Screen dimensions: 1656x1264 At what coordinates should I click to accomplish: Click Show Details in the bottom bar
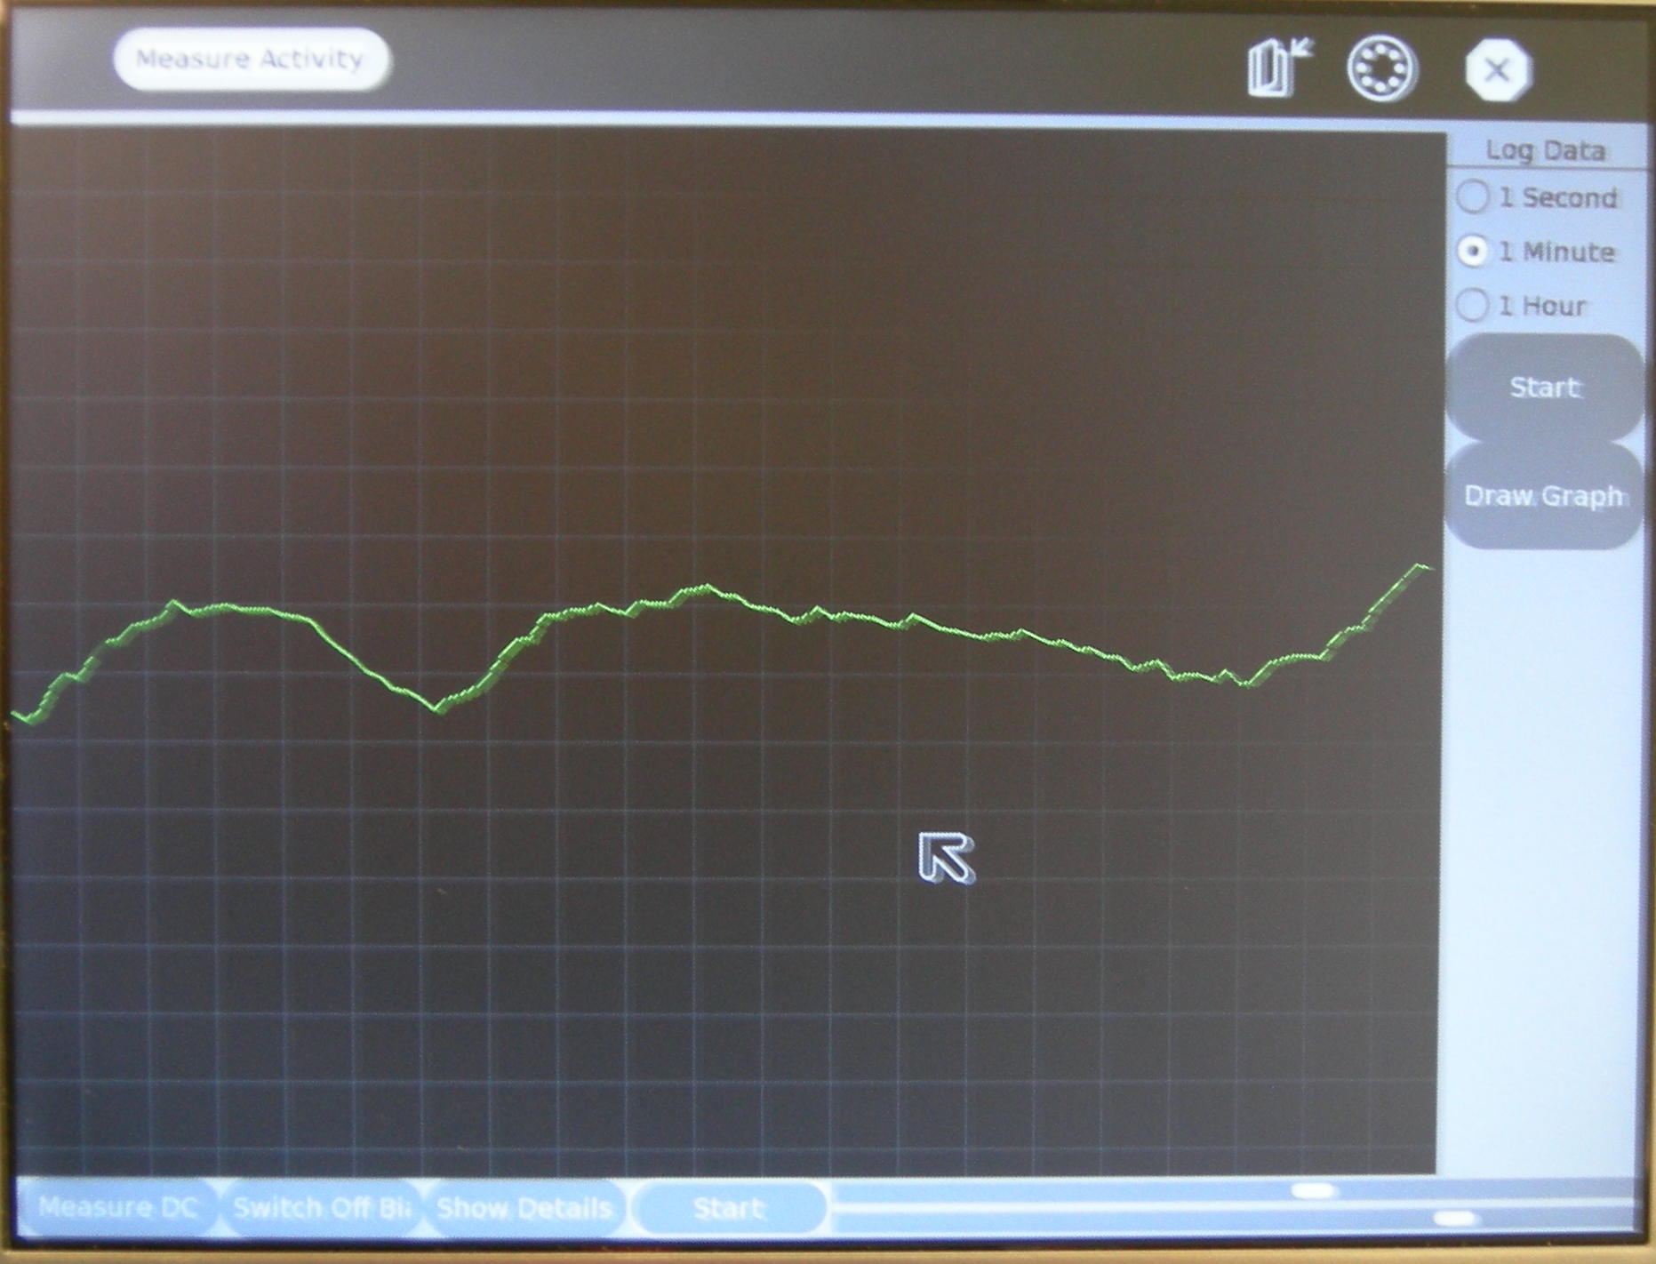(x=524, y=1208)
